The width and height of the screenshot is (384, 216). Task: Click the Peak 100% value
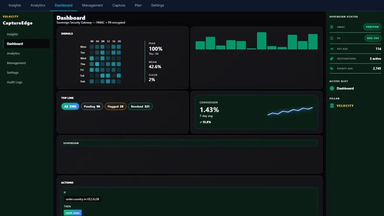click(x=156, y=49)
